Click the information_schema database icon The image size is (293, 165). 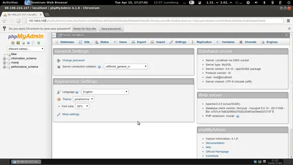point(9,59)
